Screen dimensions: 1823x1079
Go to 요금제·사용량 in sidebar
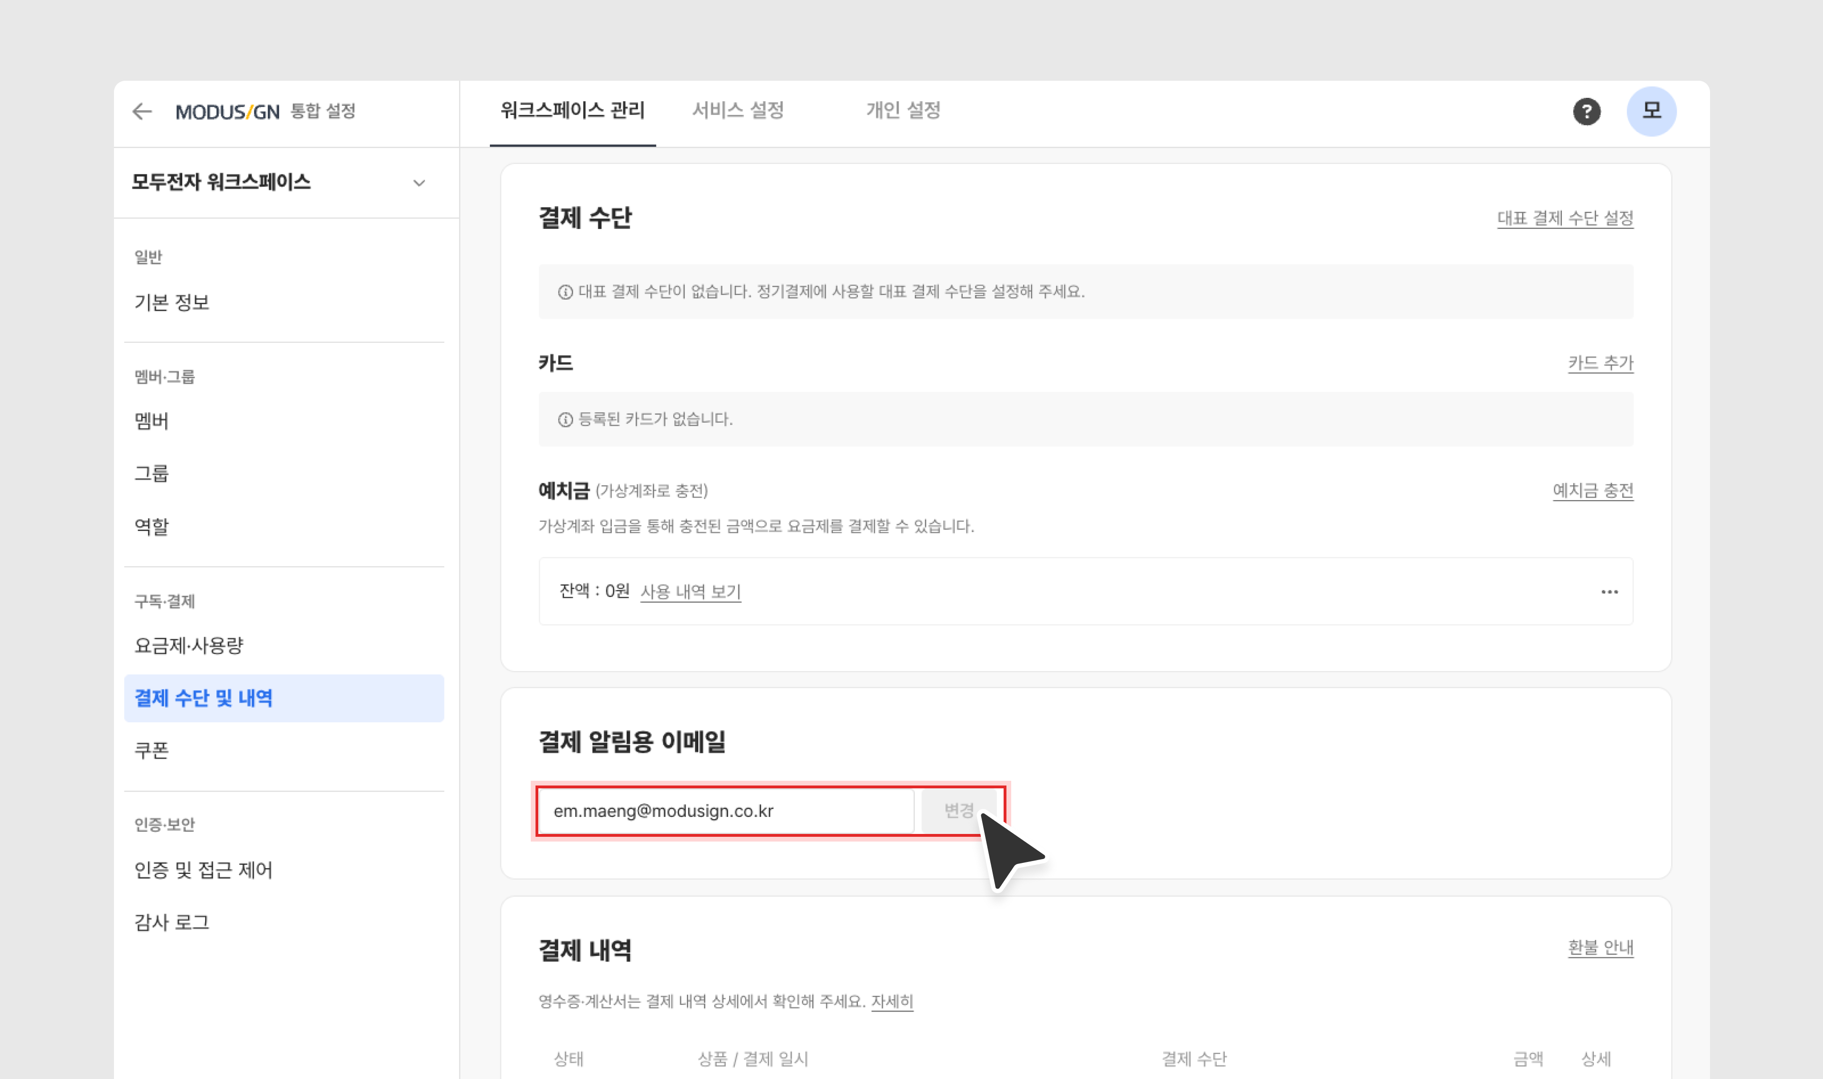[189, 646]
